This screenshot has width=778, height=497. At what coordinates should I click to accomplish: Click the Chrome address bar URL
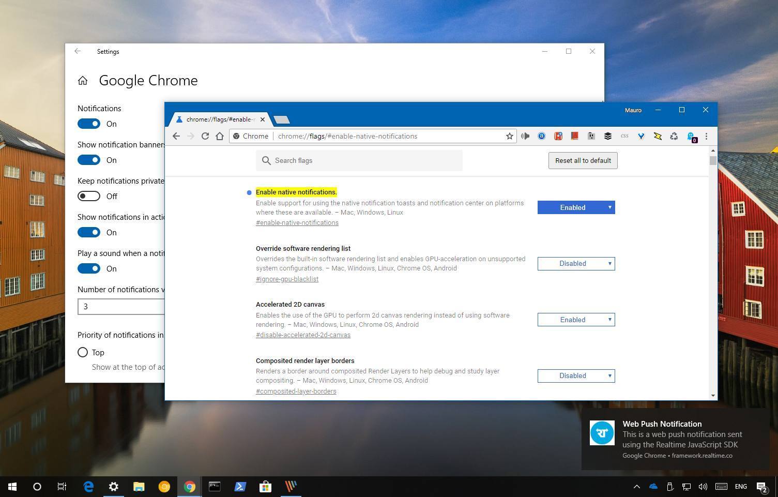click(x=347, y=137)
